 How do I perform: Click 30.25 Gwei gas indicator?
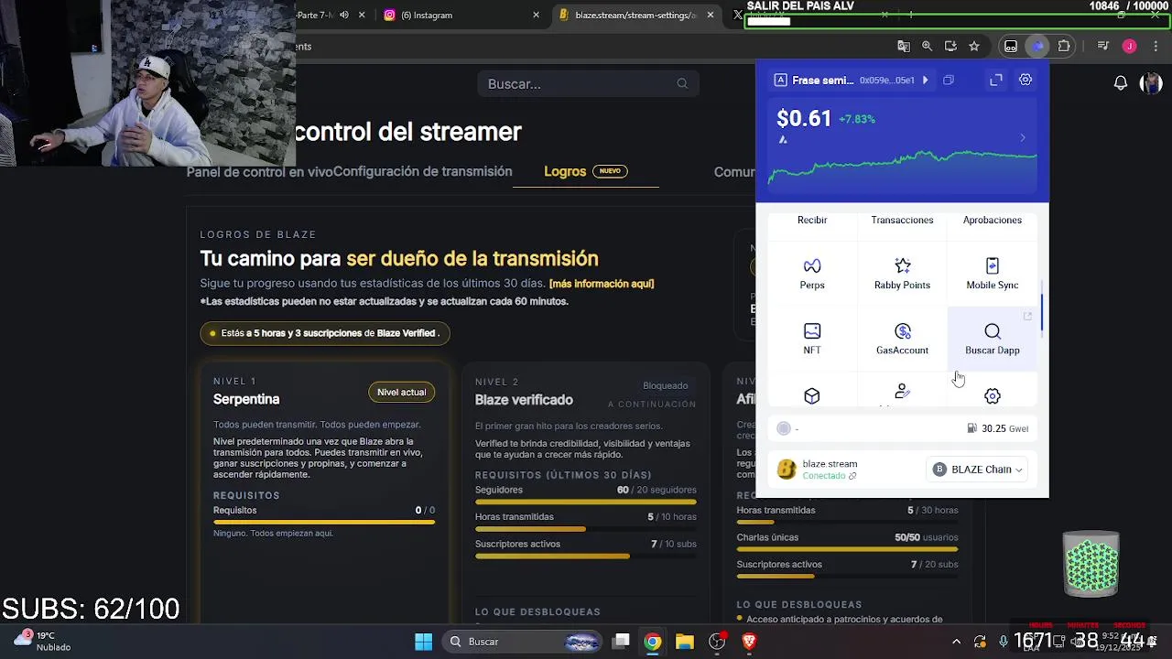[x=998, y=428]
